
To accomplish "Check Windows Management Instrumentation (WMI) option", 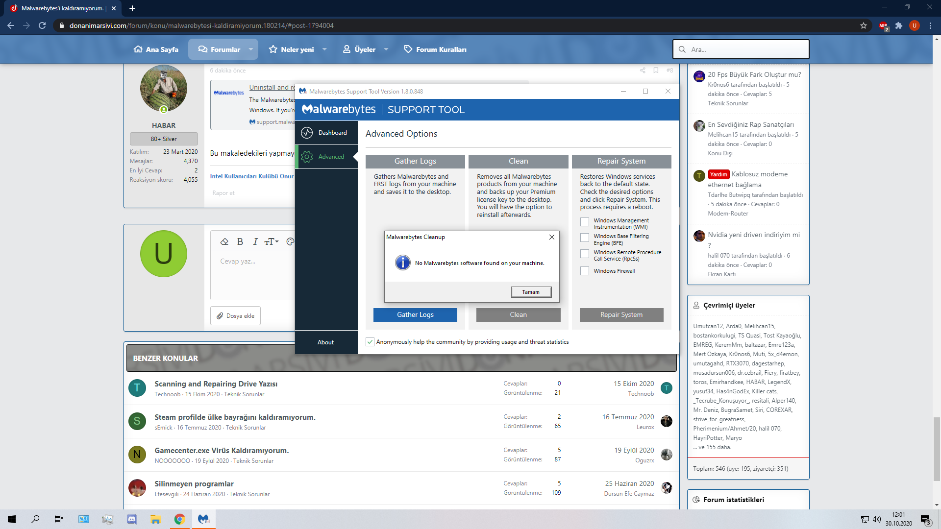I will [585, 222].
